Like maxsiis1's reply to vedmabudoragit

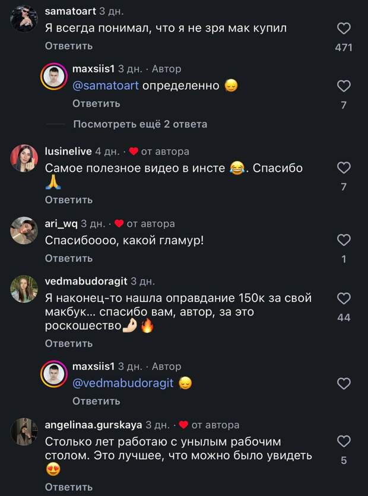pyautogui.click(x=344, y=383)
